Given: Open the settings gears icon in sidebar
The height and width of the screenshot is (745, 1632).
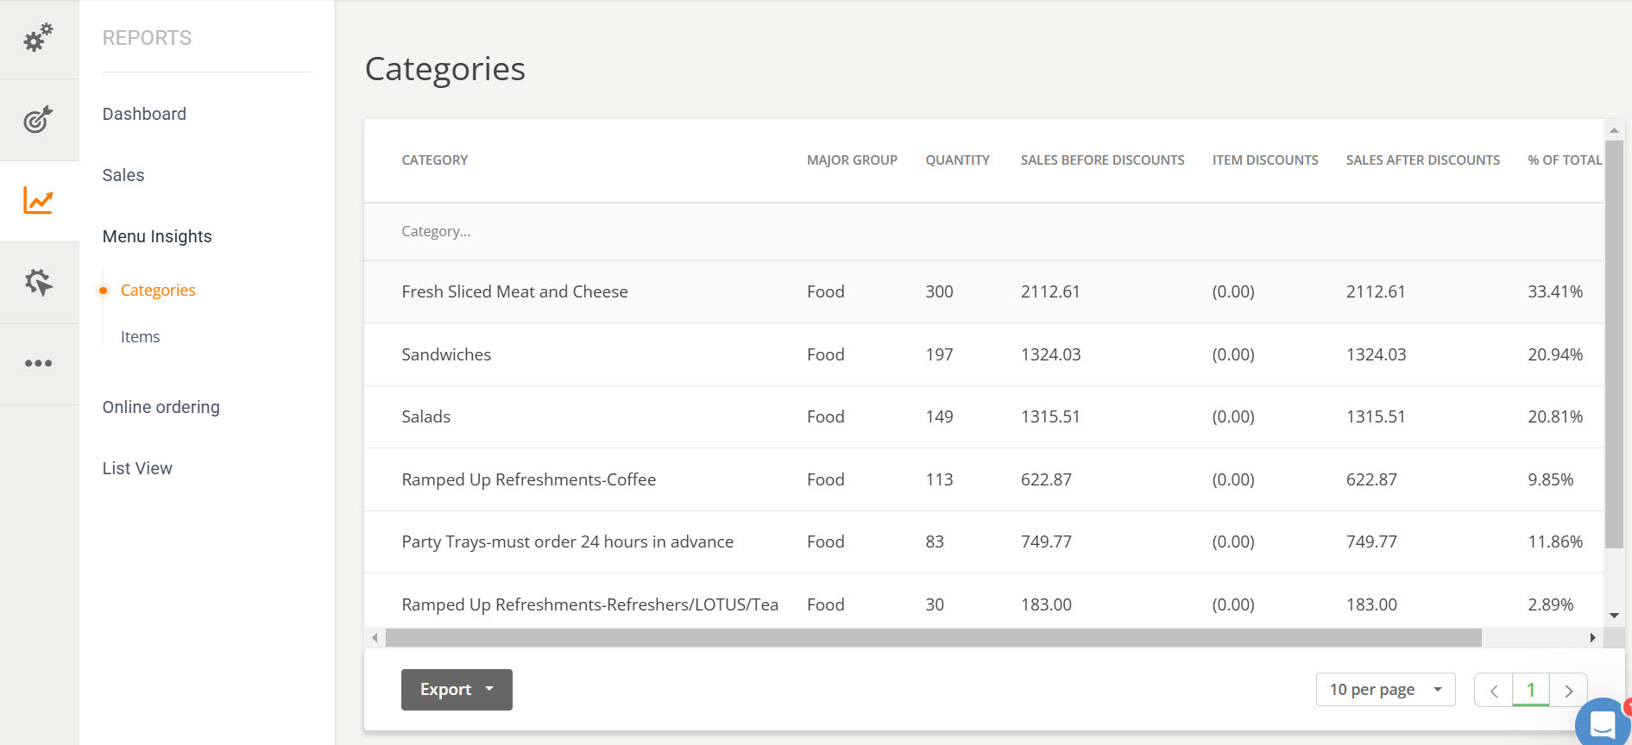Looking at the screenshot, I should (x=38, y=38).
